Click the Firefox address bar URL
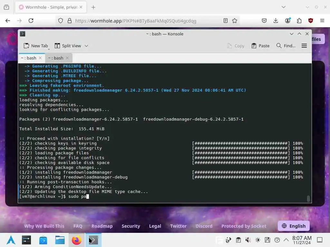 pos(136,21)
